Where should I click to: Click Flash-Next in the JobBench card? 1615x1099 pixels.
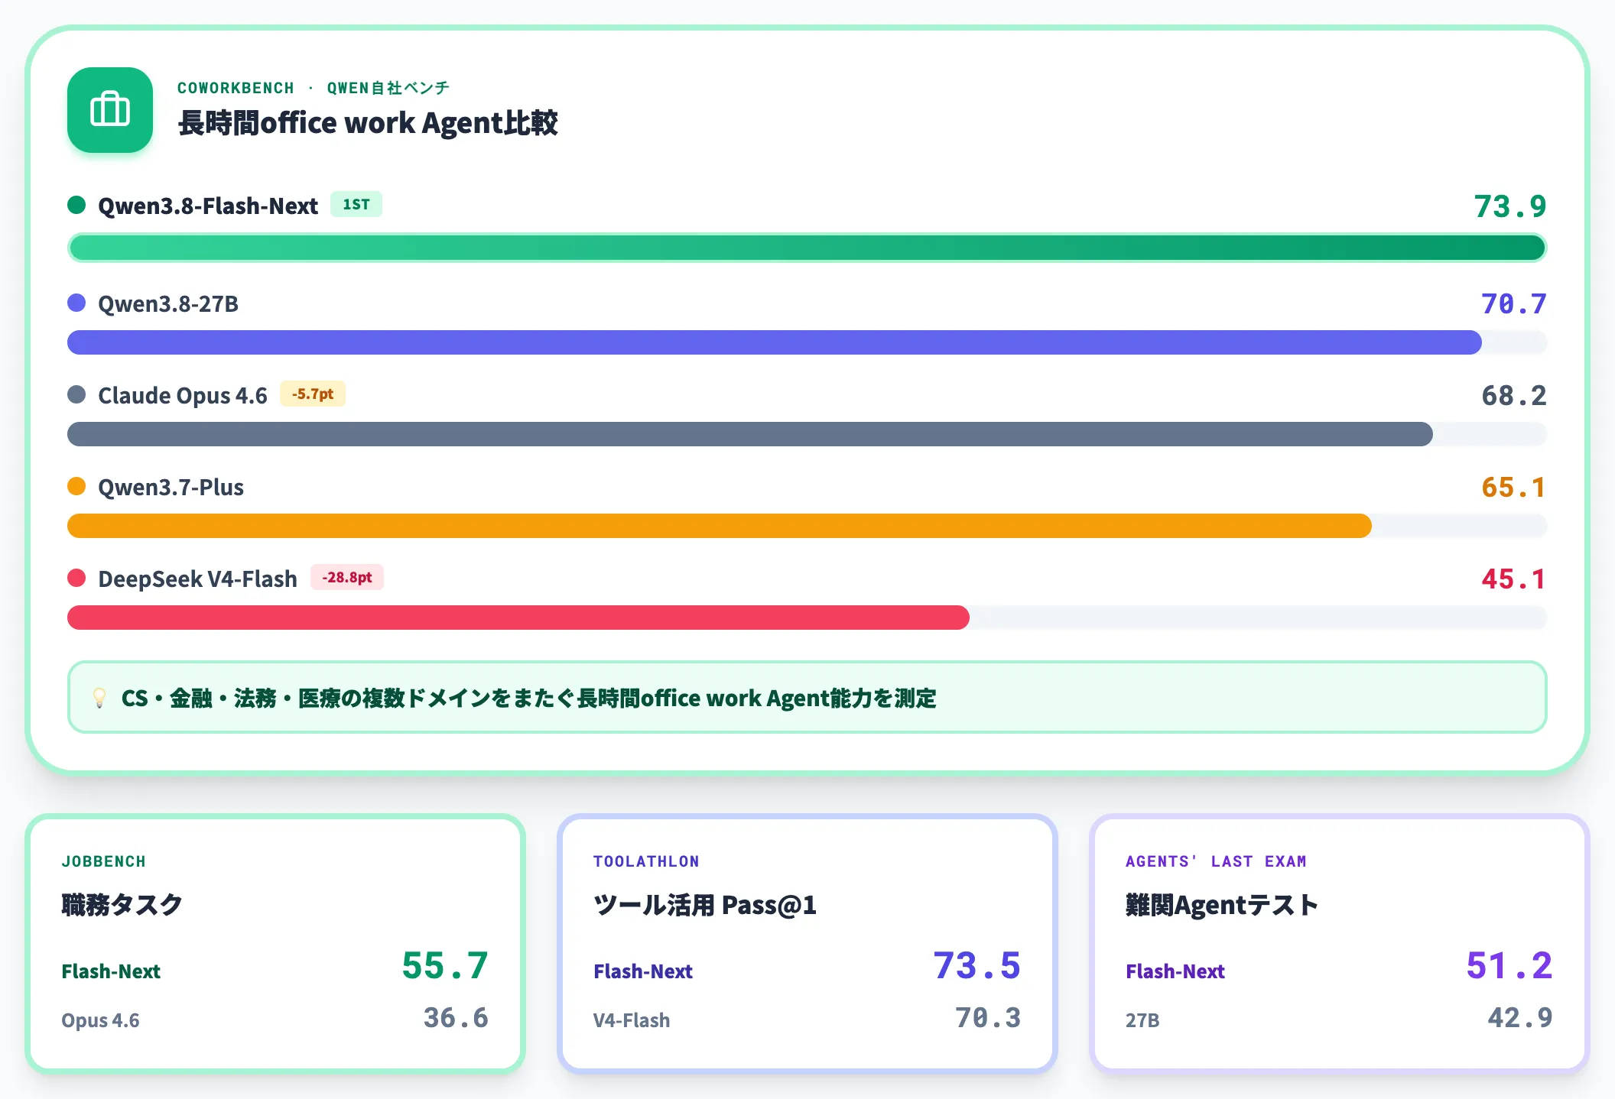[111, 971]
